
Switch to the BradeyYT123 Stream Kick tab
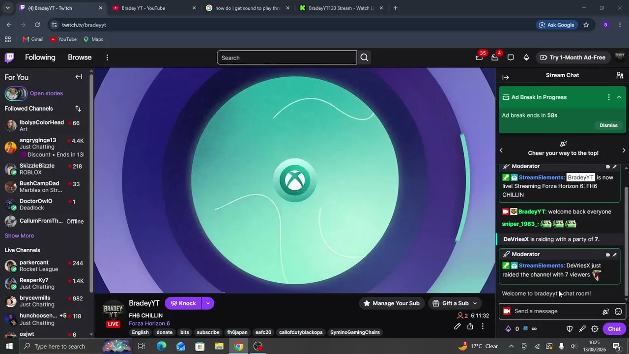[x=341, y=8]
